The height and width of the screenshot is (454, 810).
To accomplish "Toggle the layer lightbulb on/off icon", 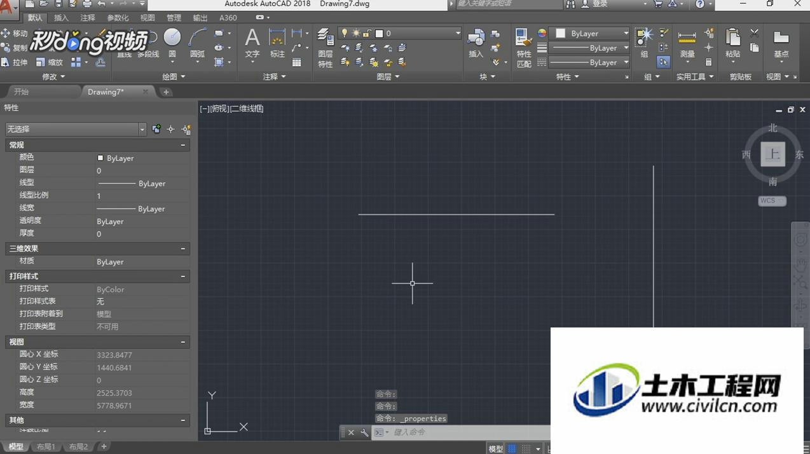I will [345, 33].
